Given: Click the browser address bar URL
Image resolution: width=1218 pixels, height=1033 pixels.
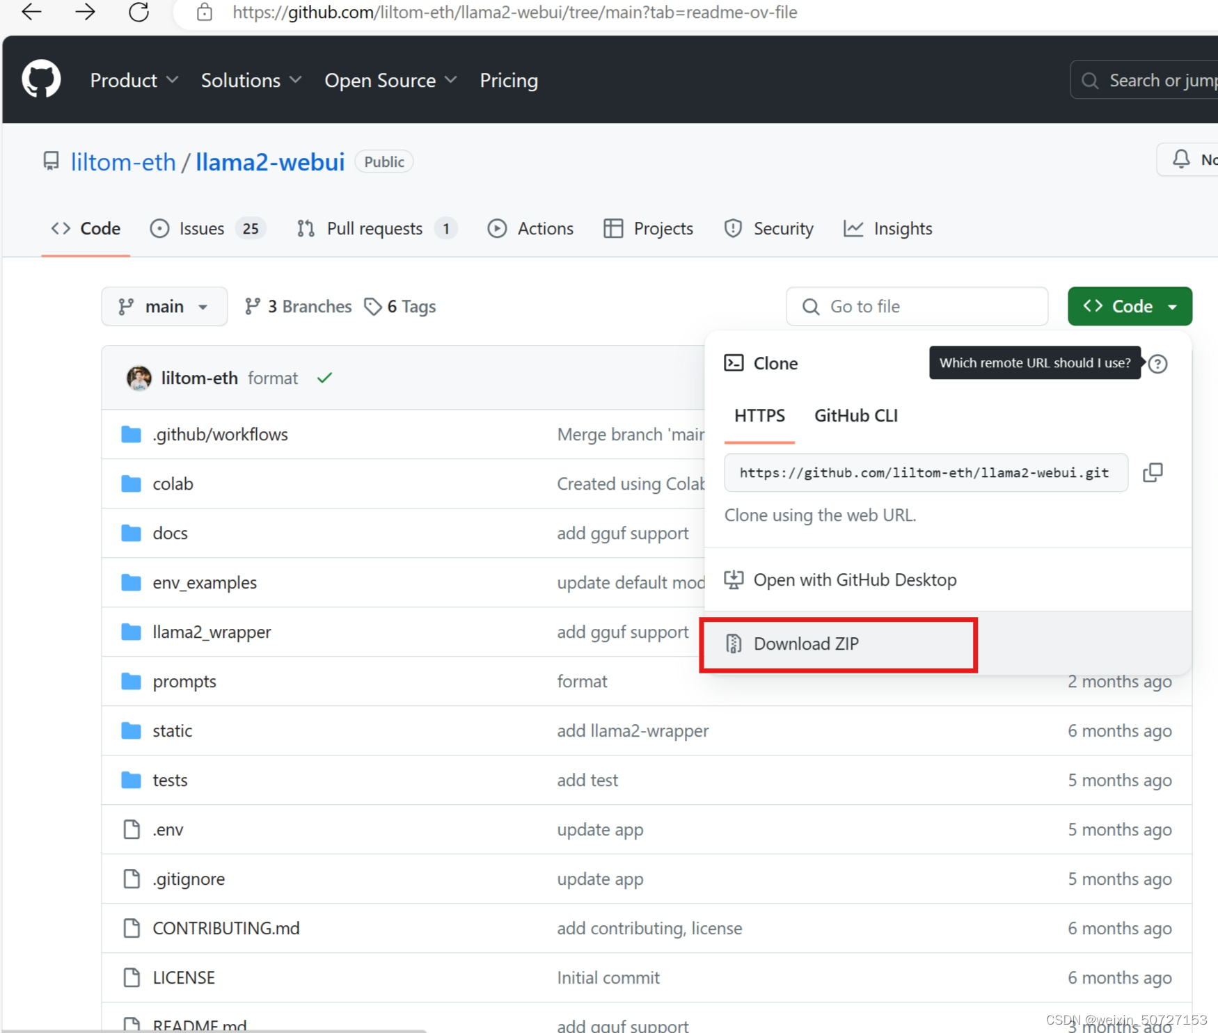Looking at the screenshot, I should pos(515,12).
